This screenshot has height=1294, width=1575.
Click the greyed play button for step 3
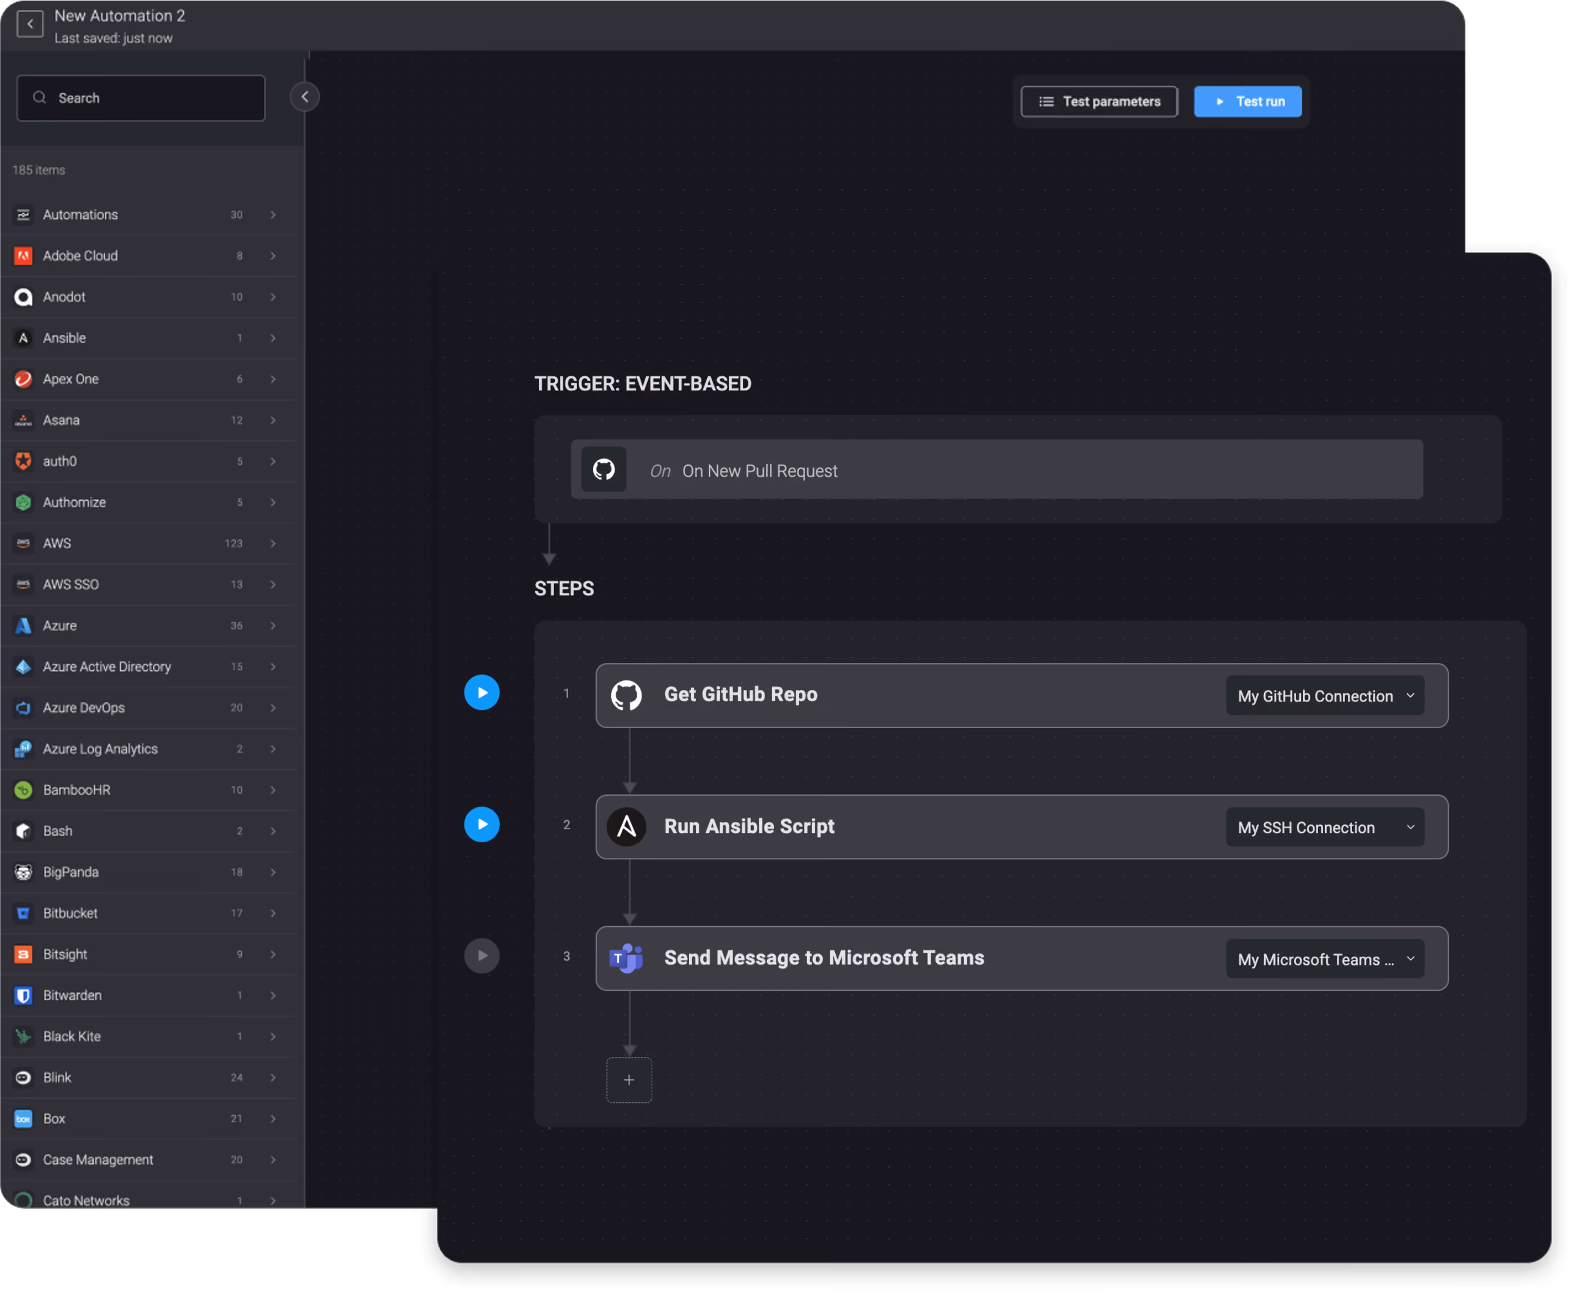point(482,956)
